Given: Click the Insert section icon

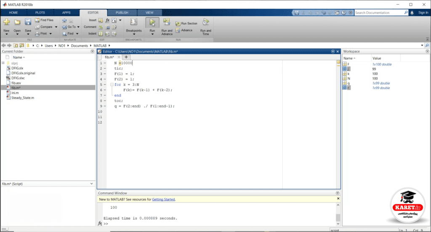Looking at the screenshot, I should click(101, 20).
